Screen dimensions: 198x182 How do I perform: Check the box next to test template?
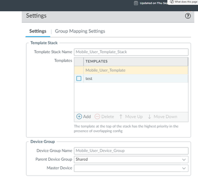[79, 78]
